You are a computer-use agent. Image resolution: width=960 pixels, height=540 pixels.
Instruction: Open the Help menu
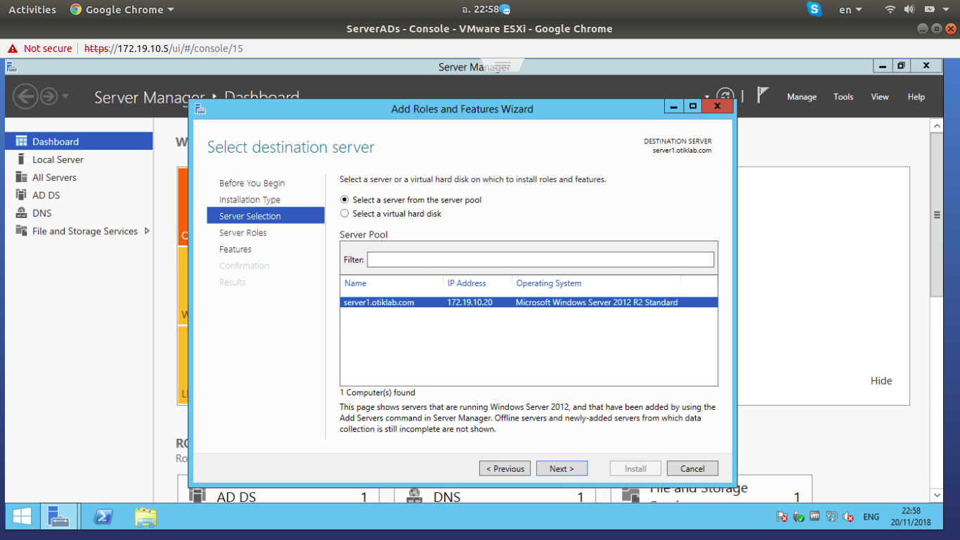pos(916,97)
